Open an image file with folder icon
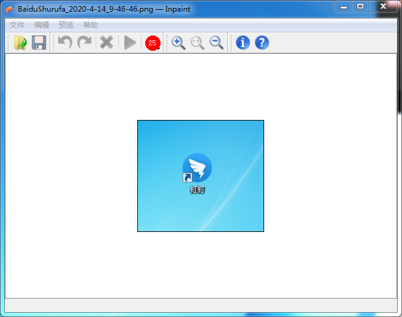The width and height of the screenshot is (402, 317). coord(20,42)
